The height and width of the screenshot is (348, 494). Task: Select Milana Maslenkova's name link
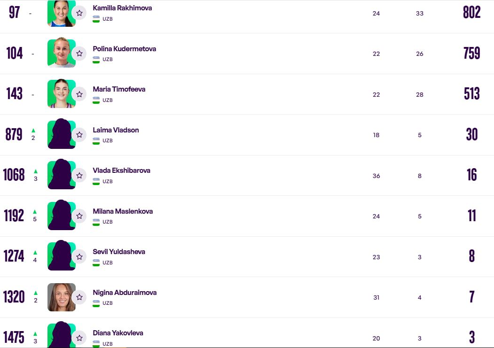(x=123, y=211)
